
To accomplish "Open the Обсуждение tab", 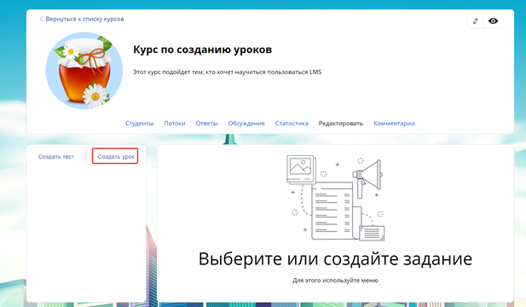I will 246,124.
